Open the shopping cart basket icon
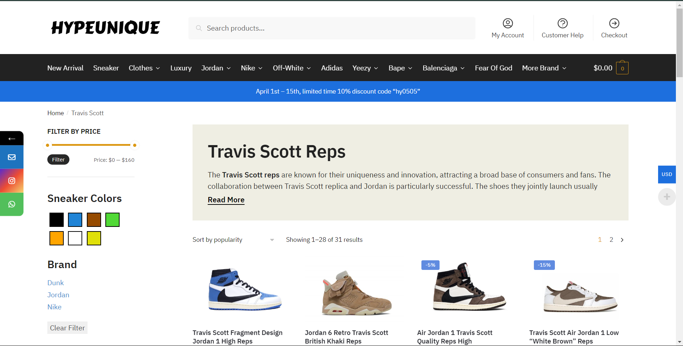The height and width of the screenshot is (346, 683). (622, 68)
